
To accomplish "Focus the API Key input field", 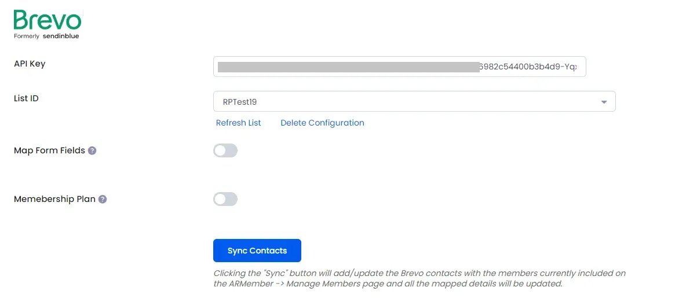I will pyautogui.click(x=399, y=67).
